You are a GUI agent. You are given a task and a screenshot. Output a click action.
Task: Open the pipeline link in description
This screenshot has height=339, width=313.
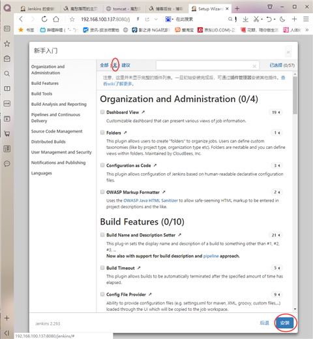tap(211, 256)
